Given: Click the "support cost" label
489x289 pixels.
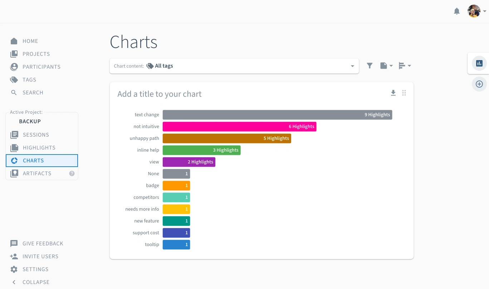Looking at the screenshot, I should pyautogui.click(x=146, y=233).
